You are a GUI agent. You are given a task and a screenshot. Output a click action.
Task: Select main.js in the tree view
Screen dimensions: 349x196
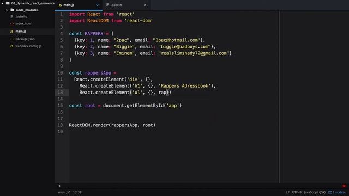(21, 32)
